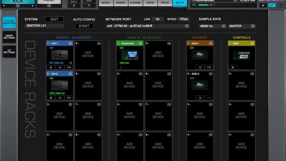Click the M master indicator on IOS-1
286x161 pixels.
71,63
